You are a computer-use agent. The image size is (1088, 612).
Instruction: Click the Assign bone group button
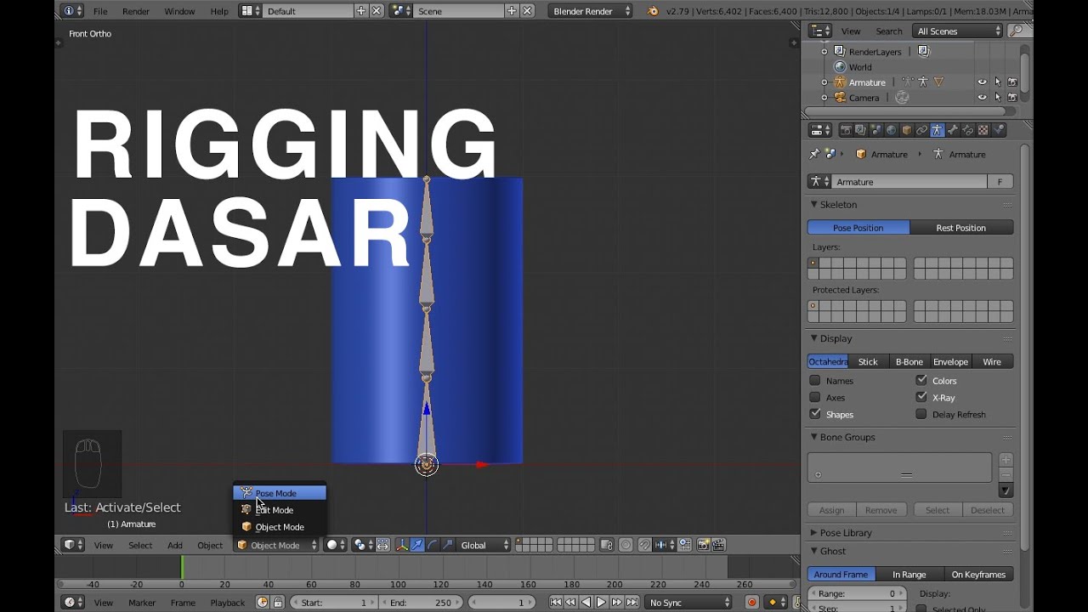832,510
